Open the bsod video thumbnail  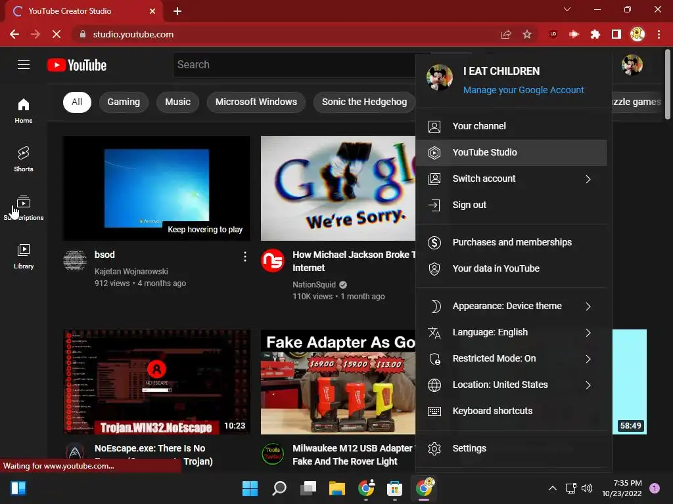click(x=156, y=188)
